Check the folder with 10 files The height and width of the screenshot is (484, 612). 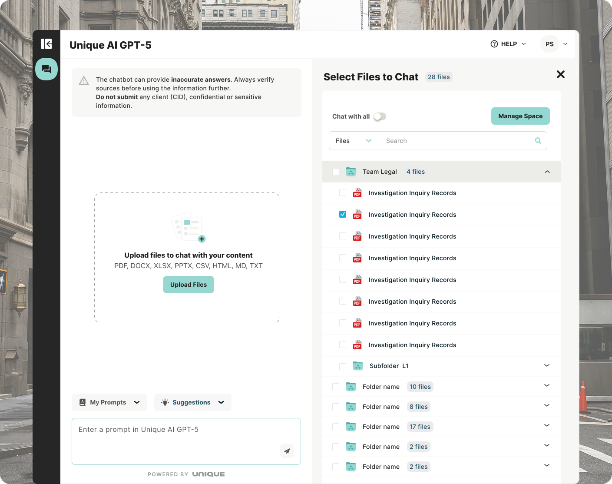(x=336, y=387)
